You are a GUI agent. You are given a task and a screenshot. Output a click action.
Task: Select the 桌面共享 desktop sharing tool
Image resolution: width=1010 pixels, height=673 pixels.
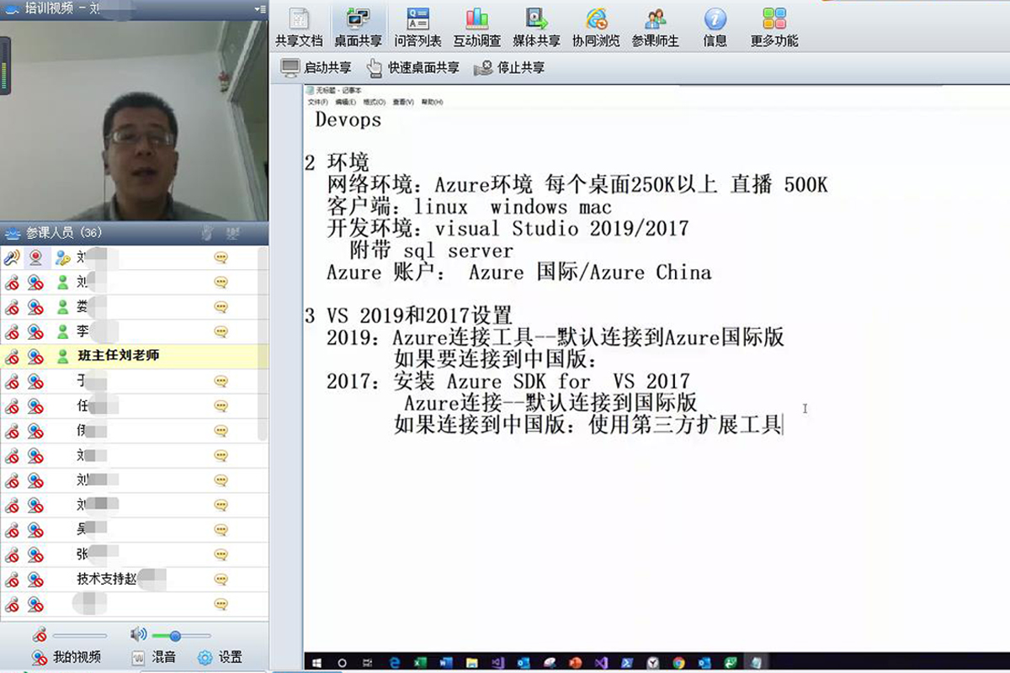[x=358, y=26]
